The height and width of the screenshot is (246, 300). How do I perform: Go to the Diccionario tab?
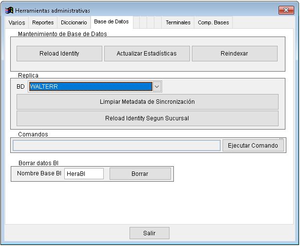pyautogui.click(x=74, y=22)
